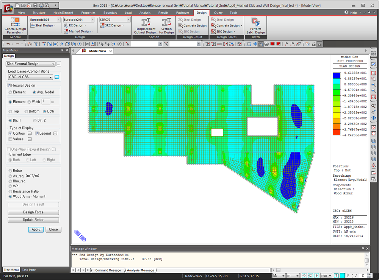
Task: Click the Update Rebar button
Action: pyautogui.click(x=33, y=220)
